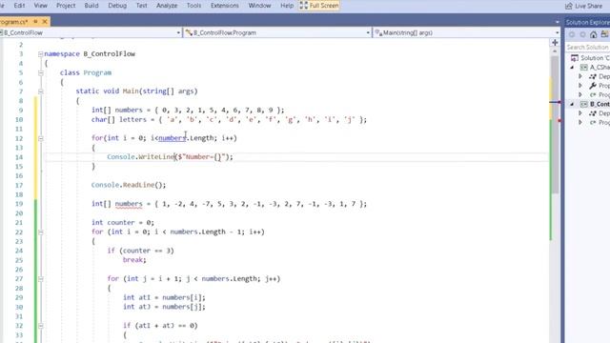Screen dimensions: 610x343
Task: Expand Program.cs under A_CSharp project
Action: [x=580, y=95]
